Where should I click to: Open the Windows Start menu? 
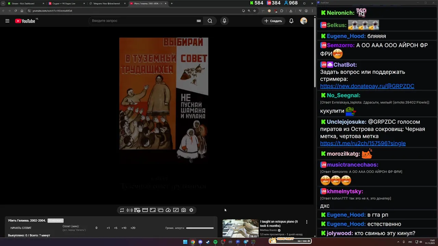click(185, 242)
